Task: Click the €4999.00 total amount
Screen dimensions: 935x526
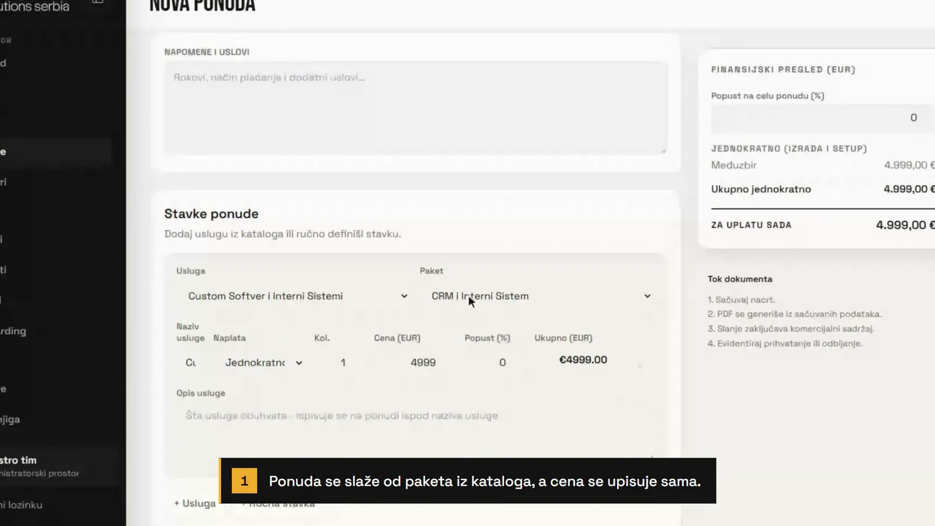Action: click(583, 360)
